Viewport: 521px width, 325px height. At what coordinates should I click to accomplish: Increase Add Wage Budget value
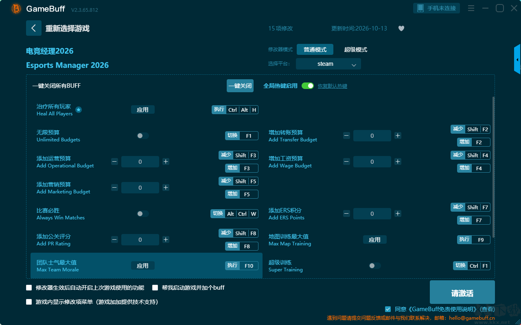(x=398, y=162)
